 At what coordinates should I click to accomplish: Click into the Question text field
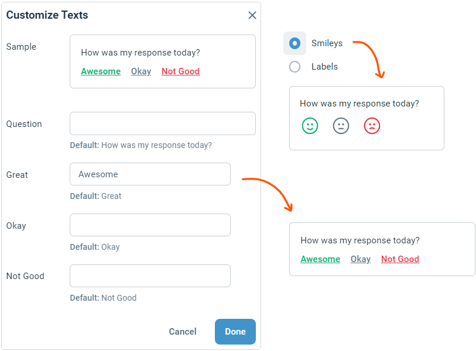162,123
